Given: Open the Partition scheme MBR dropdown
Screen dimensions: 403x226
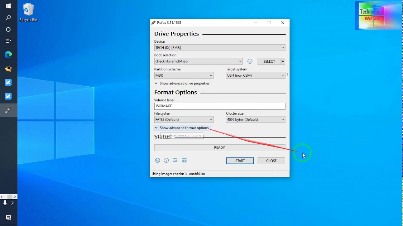Looking at the screenshot, I should tap(184, 75).
